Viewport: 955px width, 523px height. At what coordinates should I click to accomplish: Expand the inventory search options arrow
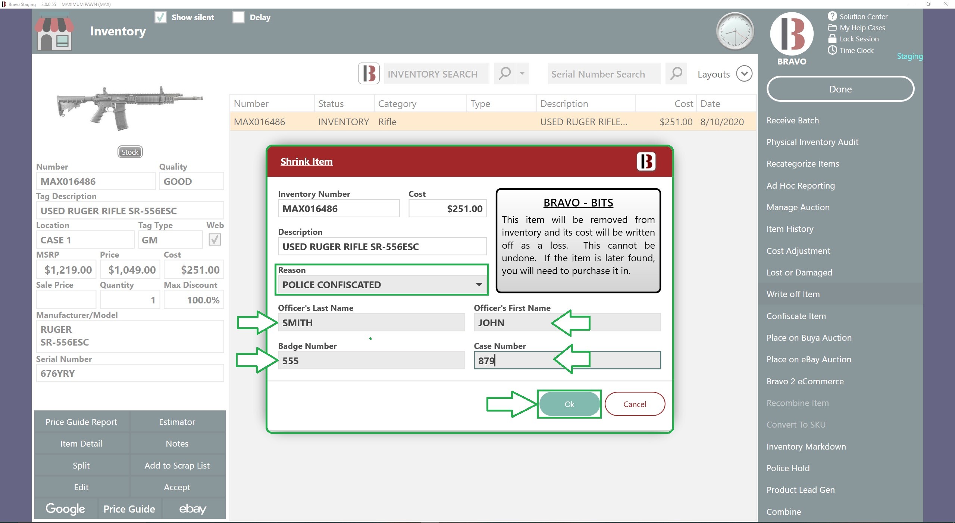pyautogui.click(x=522, y=73)
